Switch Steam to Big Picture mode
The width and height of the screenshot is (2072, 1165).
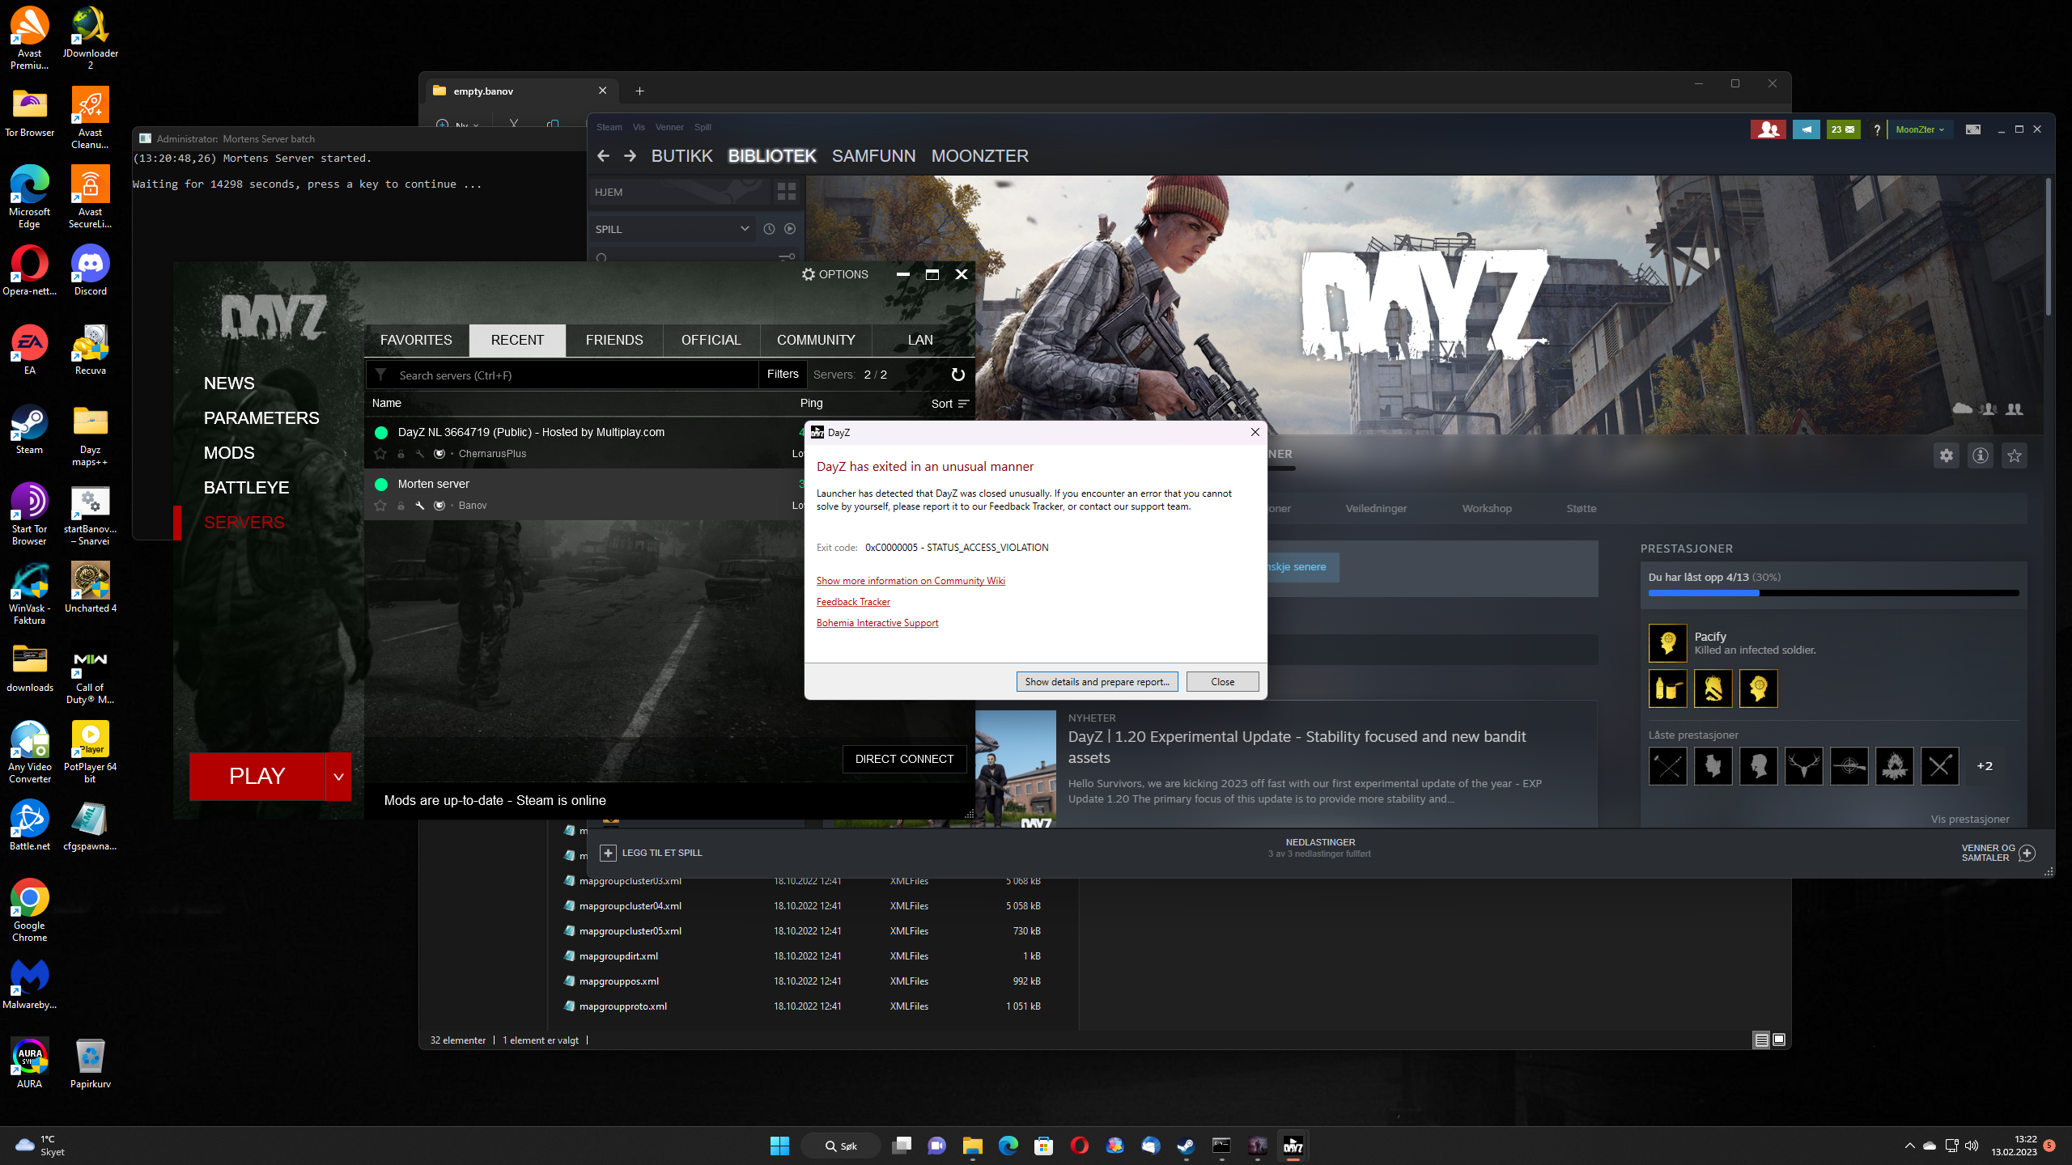pos(1972,129)
